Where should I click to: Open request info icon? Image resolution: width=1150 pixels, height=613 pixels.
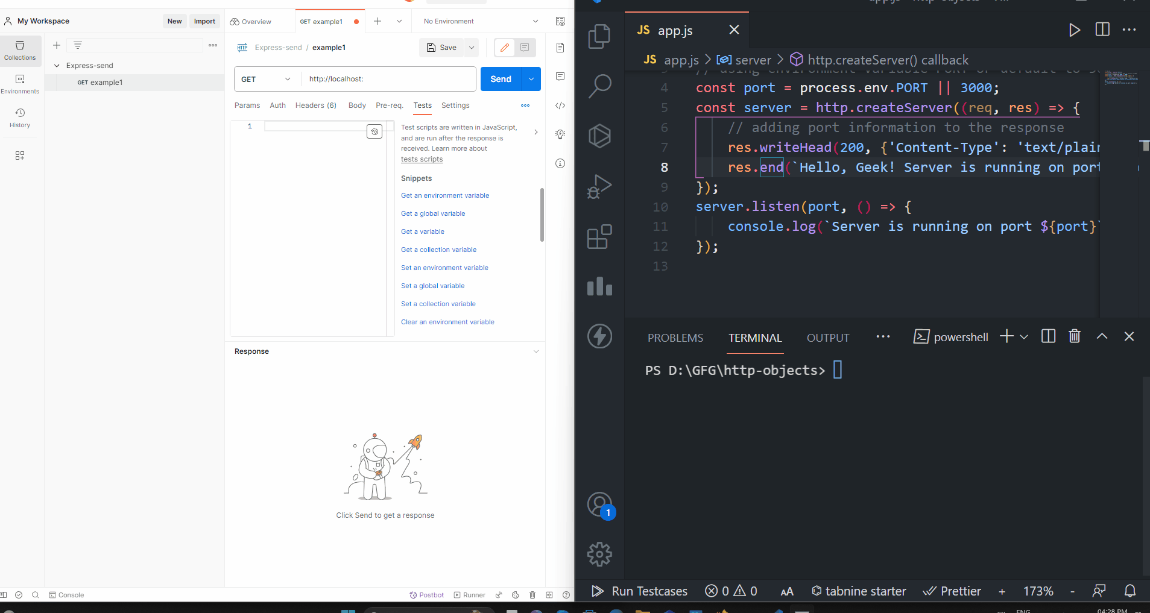point(560,163)
